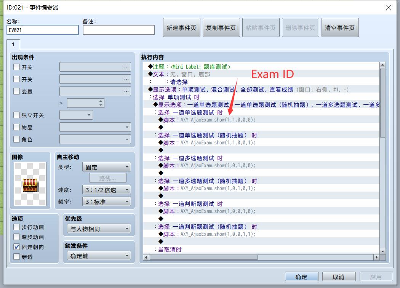The image size is (400, 288).
Task: Open the 速度 speed dropdown
Action: (107, 190)
